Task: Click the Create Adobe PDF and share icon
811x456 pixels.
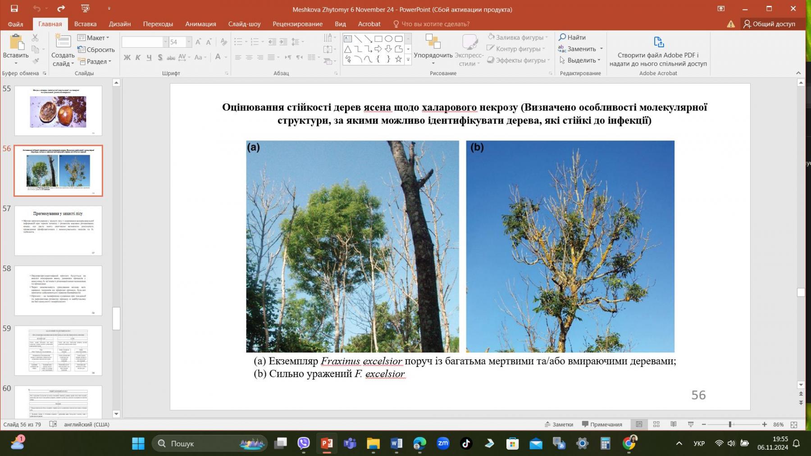Action: (x=658, y=42)
